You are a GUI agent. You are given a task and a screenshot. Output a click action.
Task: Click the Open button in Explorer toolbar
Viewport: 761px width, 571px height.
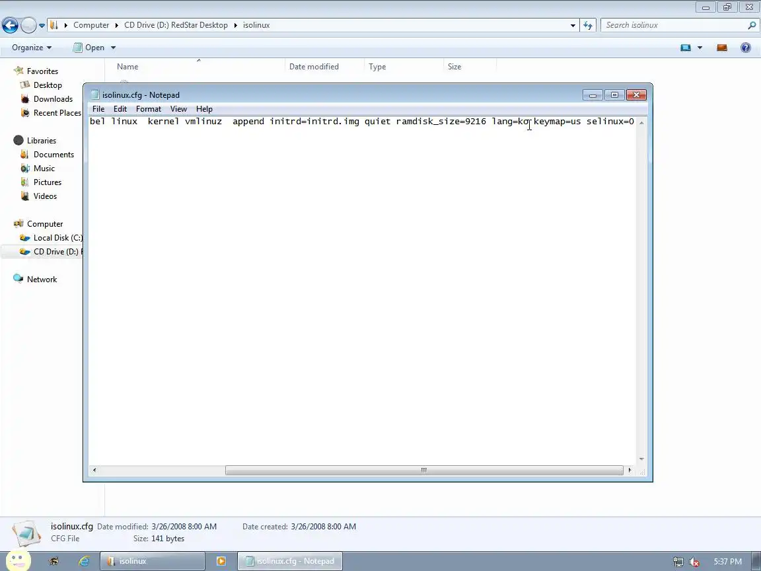(x=89, y=47)
